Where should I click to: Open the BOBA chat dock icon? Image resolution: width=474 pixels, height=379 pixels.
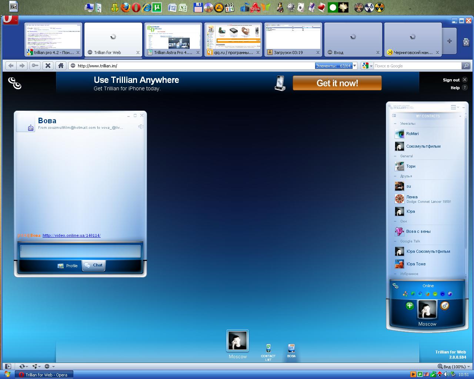click(291, 351)
